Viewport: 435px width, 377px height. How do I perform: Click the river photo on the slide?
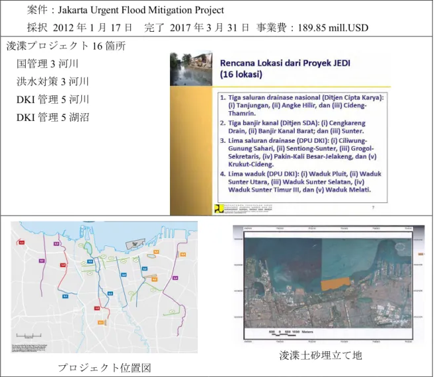(x=191, y=68)
